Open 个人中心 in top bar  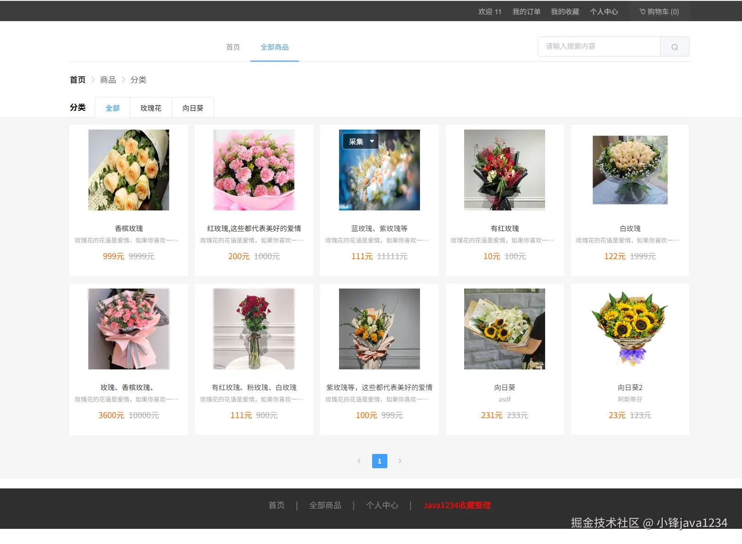[604, 11]
